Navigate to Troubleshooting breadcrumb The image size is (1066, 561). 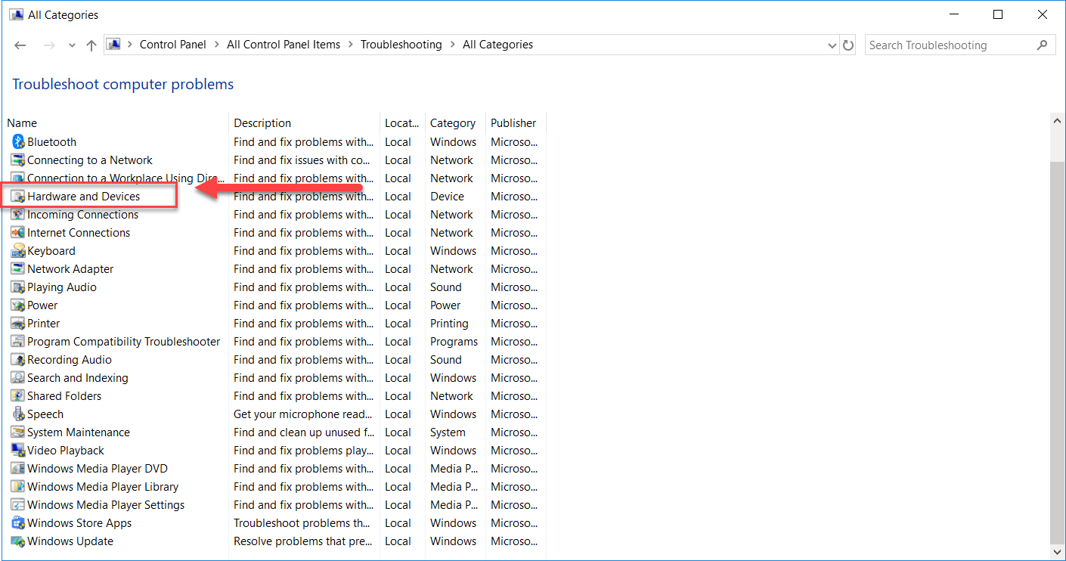401,45
